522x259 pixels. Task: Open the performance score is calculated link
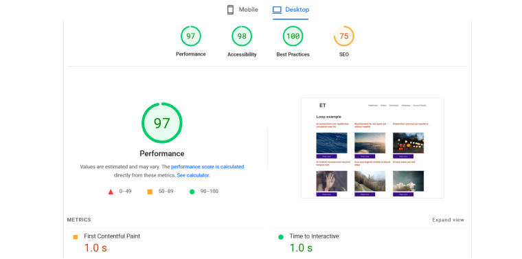(207, 167)
